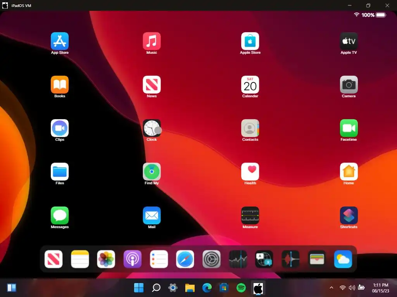Open the Clock app

coord(152,128)
